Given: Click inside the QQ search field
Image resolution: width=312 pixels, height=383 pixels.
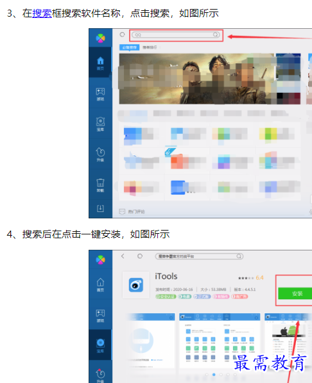Looking at the screenshot, I should click(x=176, y=35).
